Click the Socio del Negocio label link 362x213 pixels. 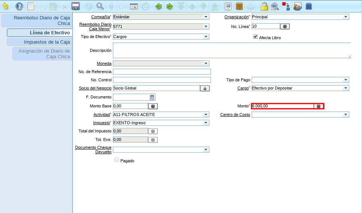point(95,88)
